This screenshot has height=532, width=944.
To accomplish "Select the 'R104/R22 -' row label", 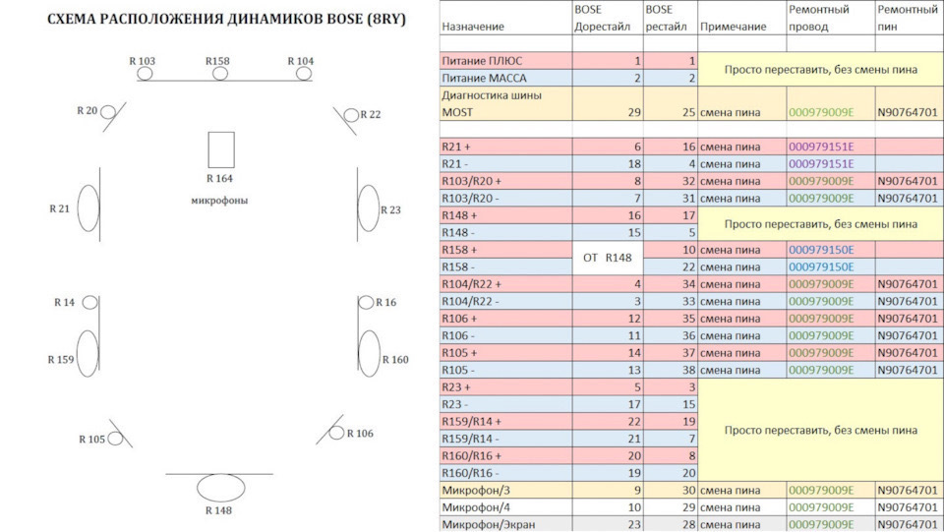I will 470,301.
